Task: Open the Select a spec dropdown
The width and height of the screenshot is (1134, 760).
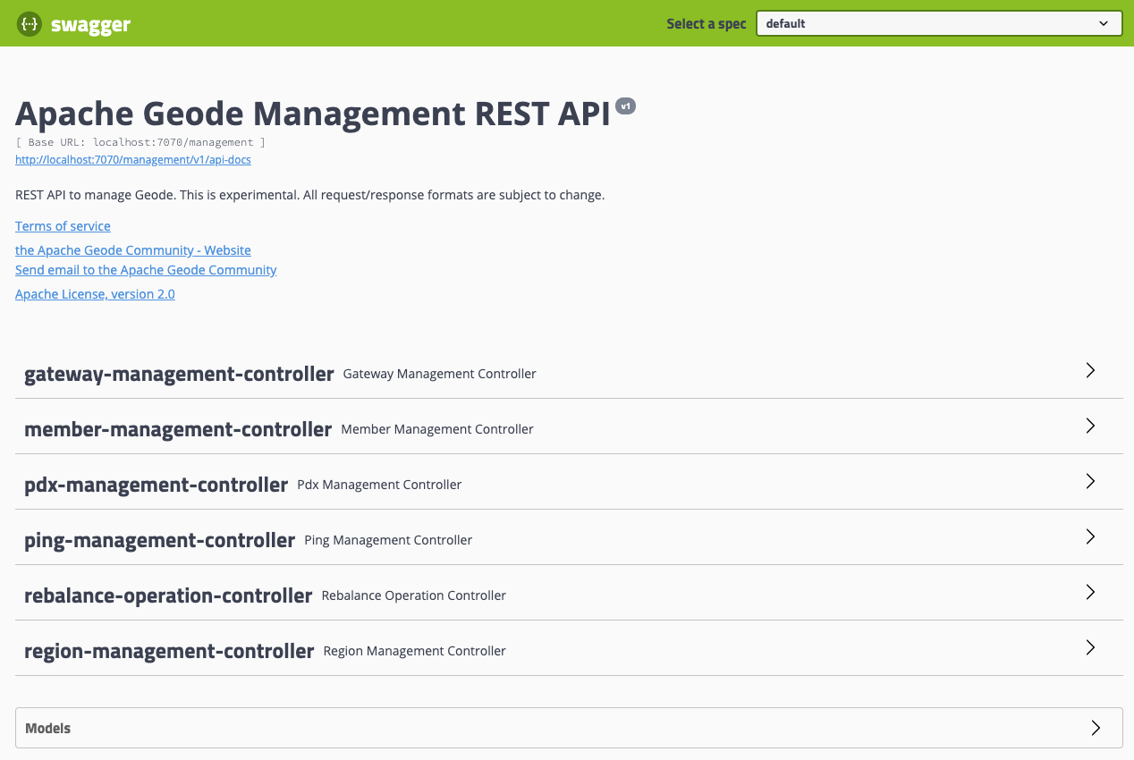Action: pyautogui.click(x=938, y=24)
